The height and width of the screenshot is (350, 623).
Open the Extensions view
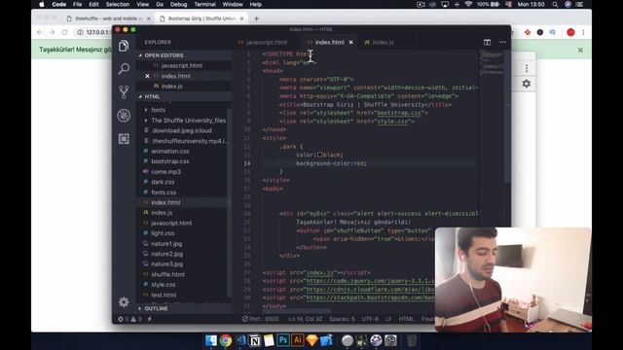124,138
